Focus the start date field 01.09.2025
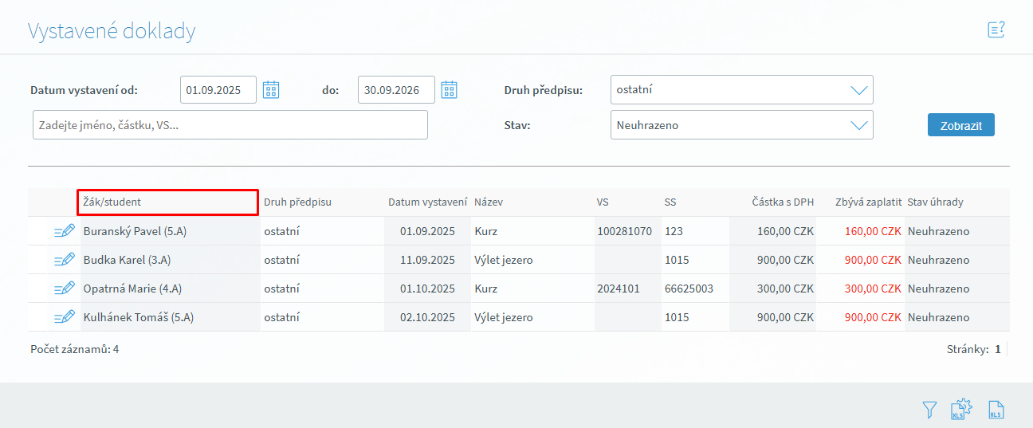This screenshot has height=428, width=1033. 218,90
